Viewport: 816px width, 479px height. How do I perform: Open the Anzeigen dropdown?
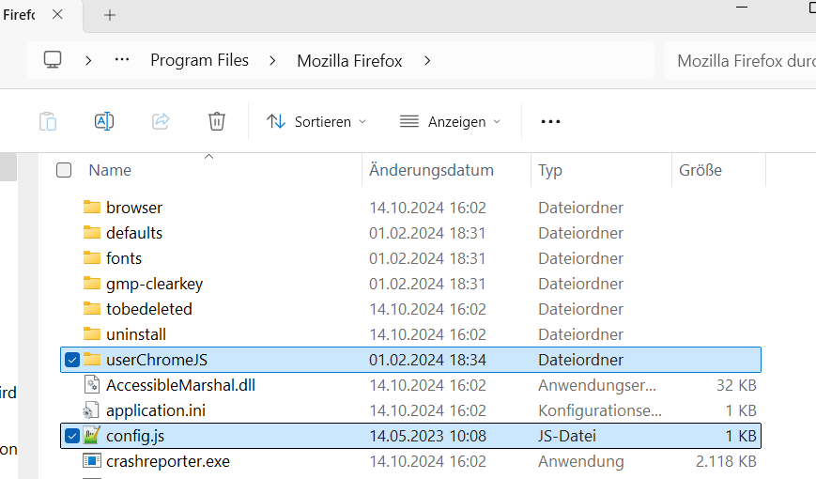click(x=450, y=121)
